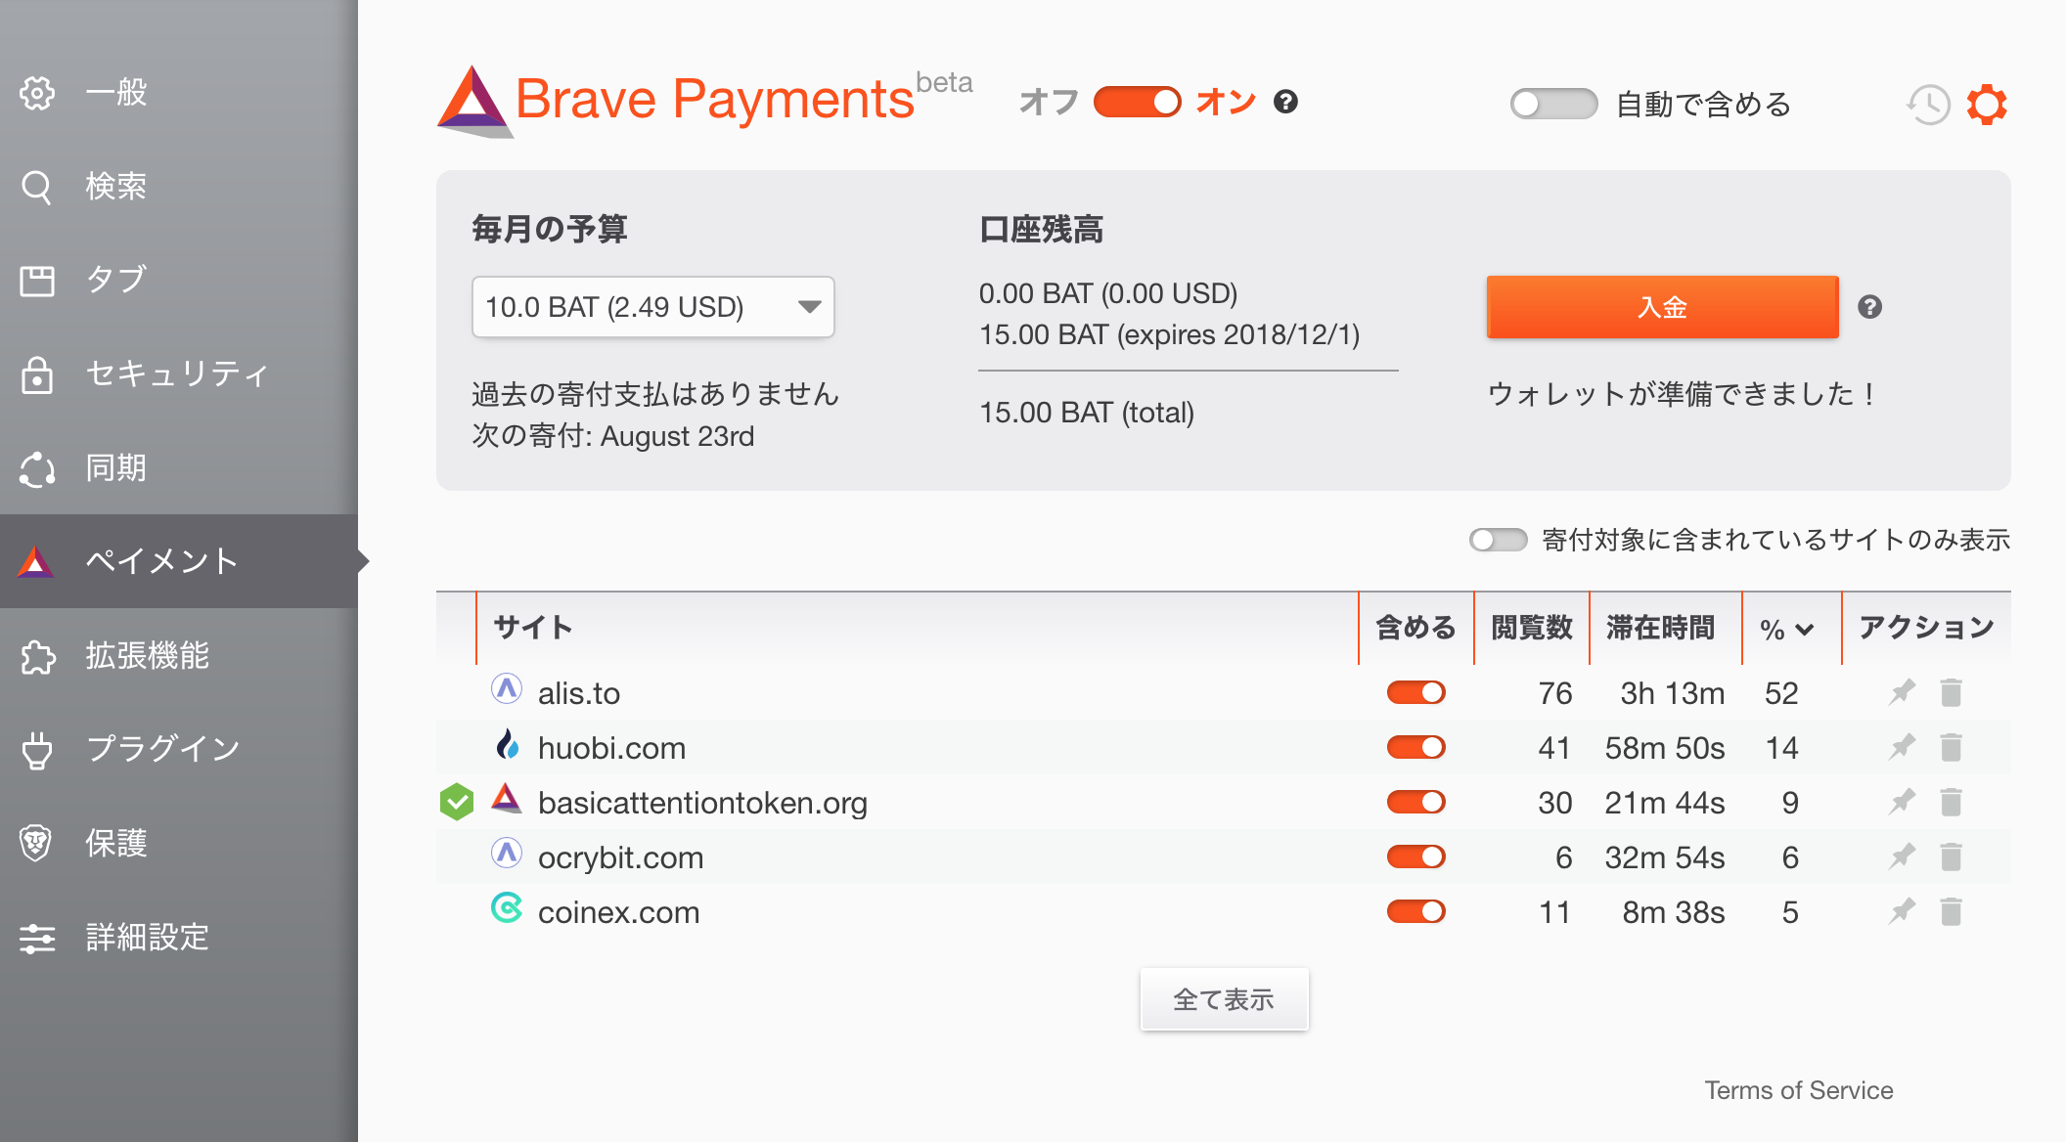
Task: Open the payment history clock icon
Action: (1928, 104)
